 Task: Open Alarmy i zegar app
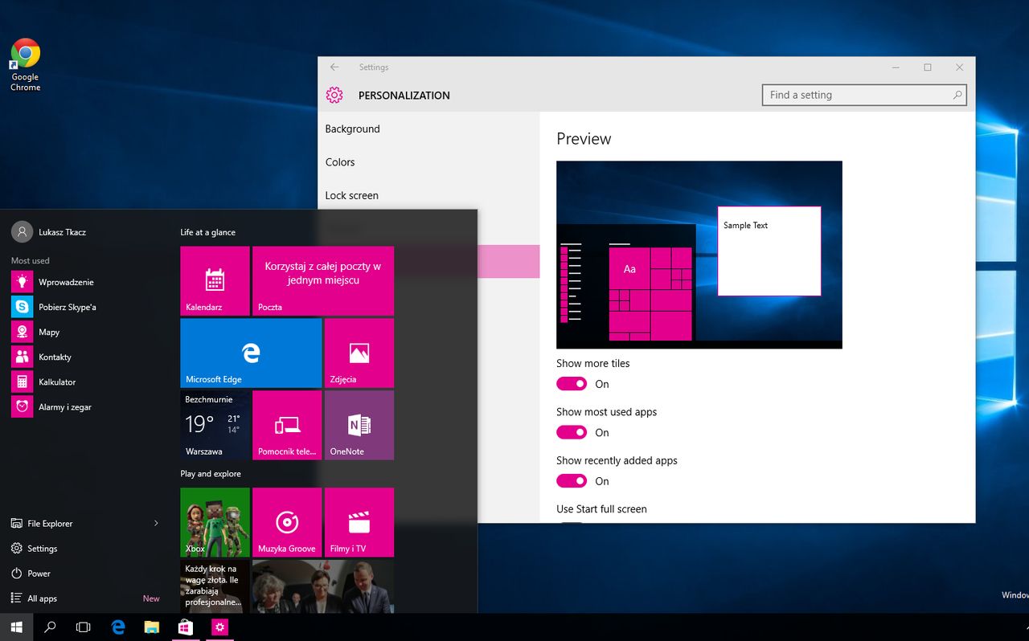coord(64,407)
